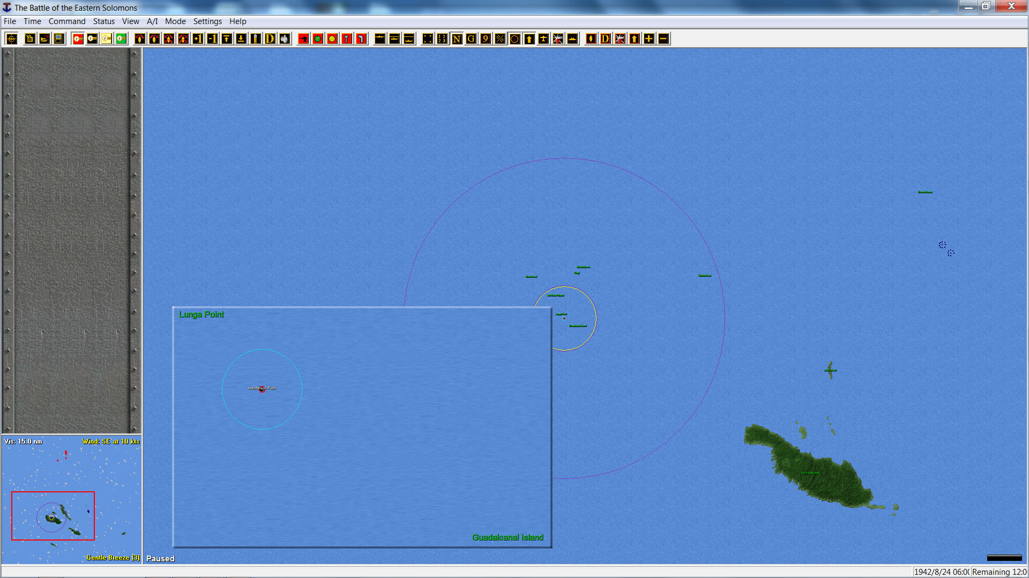Image resolution: width=1029 pixels, height=578 pixels.
Task: Click the floppy disk save icon
Action: click(x=59, y=39)
